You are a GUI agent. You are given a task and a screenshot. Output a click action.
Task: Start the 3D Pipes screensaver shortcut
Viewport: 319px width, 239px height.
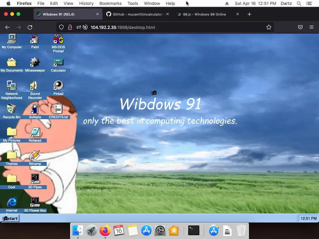35,181
